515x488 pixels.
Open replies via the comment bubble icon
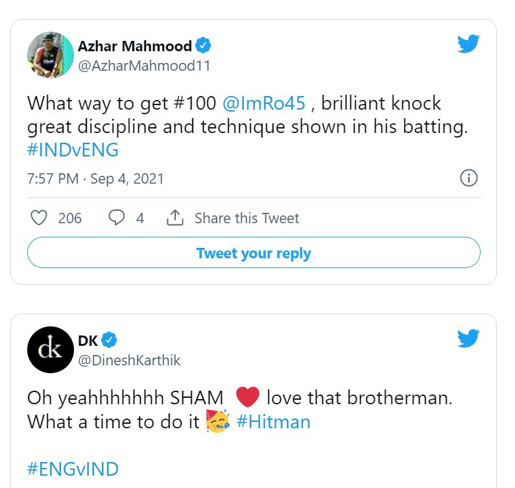(116, 218)
